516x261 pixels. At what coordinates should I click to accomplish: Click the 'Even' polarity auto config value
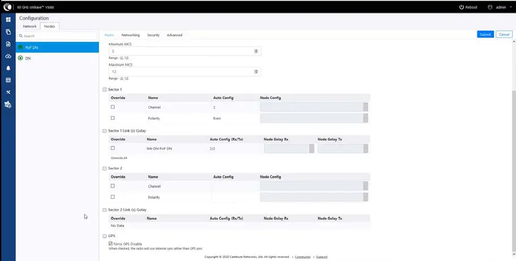(217, 118)
